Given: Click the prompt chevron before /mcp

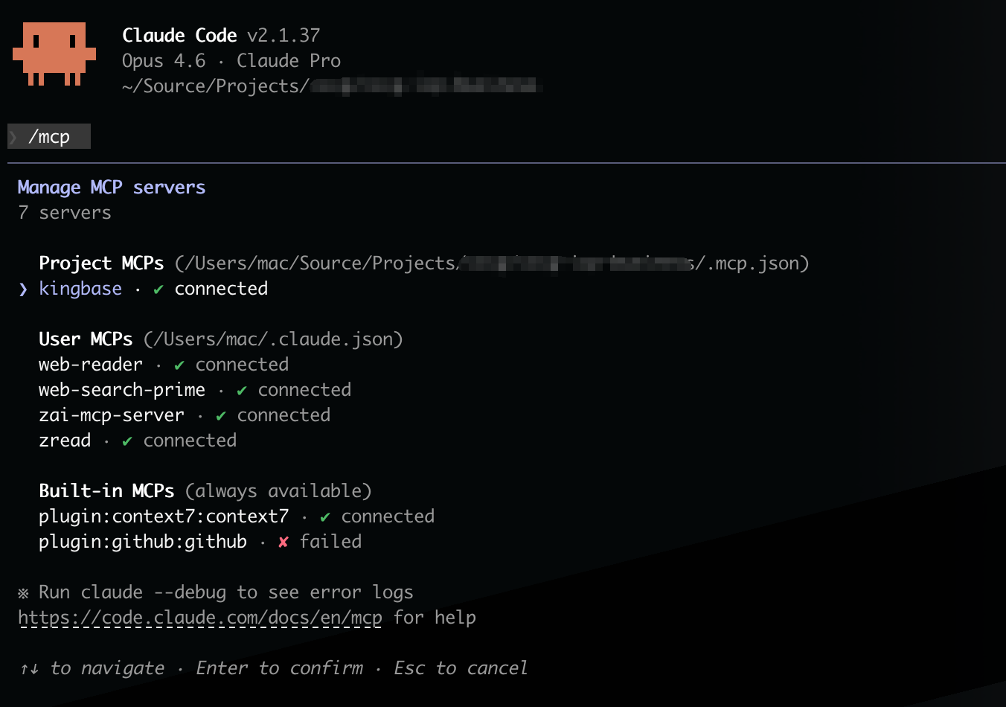Looking at the screenshot, I should tap(13, 137).
